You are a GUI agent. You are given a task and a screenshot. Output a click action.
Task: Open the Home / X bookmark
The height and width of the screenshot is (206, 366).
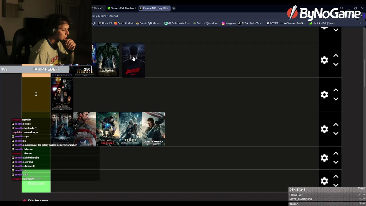coord(105,23)
